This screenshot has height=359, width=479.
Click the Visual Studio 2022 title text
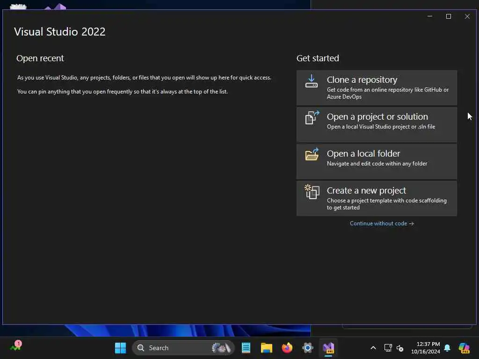pos(60,32)
